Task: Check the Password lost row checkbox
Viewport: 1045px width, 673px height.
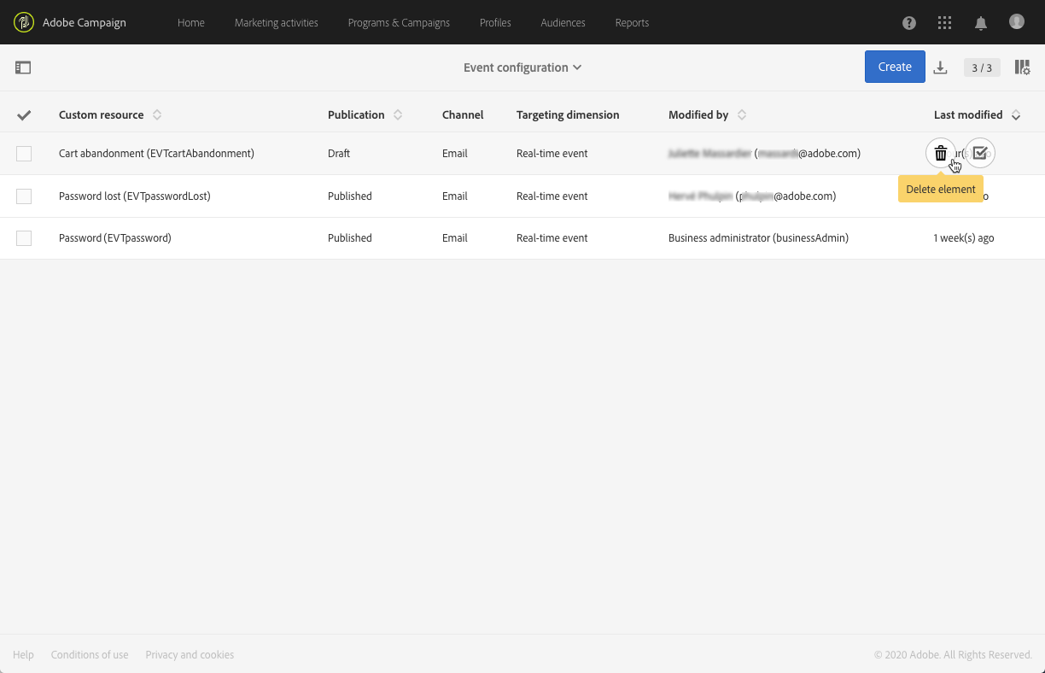Action: [x=24, y=196]
